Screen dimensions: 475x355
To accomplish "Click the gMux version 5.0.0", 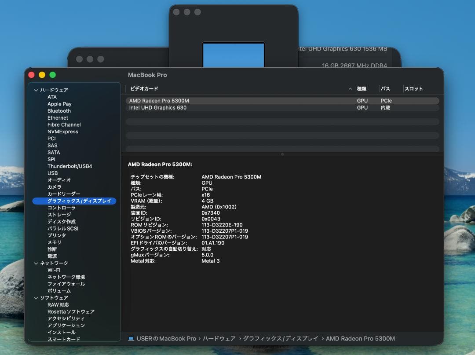I will click(208, 255).
